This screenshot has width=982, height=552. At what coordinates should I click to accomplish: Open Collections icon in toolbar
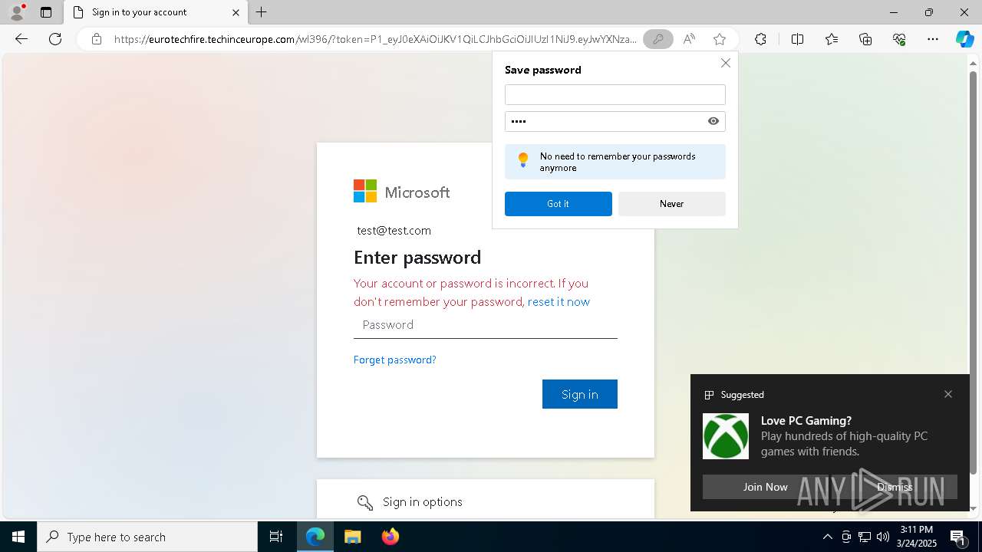pos(865,39)
